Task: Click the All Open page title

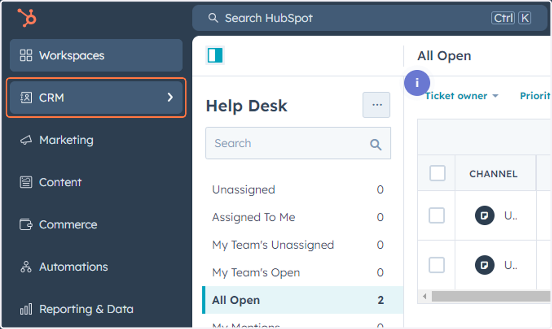Action: pyautogui.click(x=444, y=56)
